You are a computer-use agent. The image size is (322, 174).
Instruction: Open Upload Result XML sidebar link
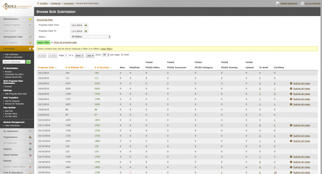(x=14, y=77)
